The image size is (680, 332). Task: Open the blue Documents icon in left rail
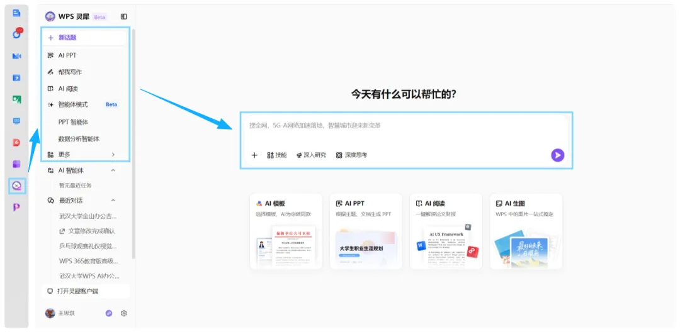click(x=16, y=13)
